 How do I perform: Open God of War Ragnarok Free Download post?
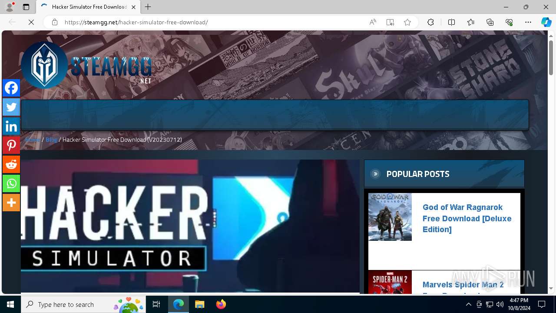[467, 218]
